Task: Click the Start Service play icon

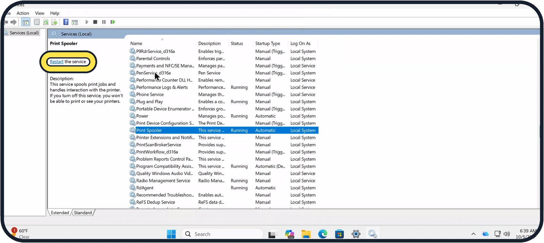Action: (87, 22)
